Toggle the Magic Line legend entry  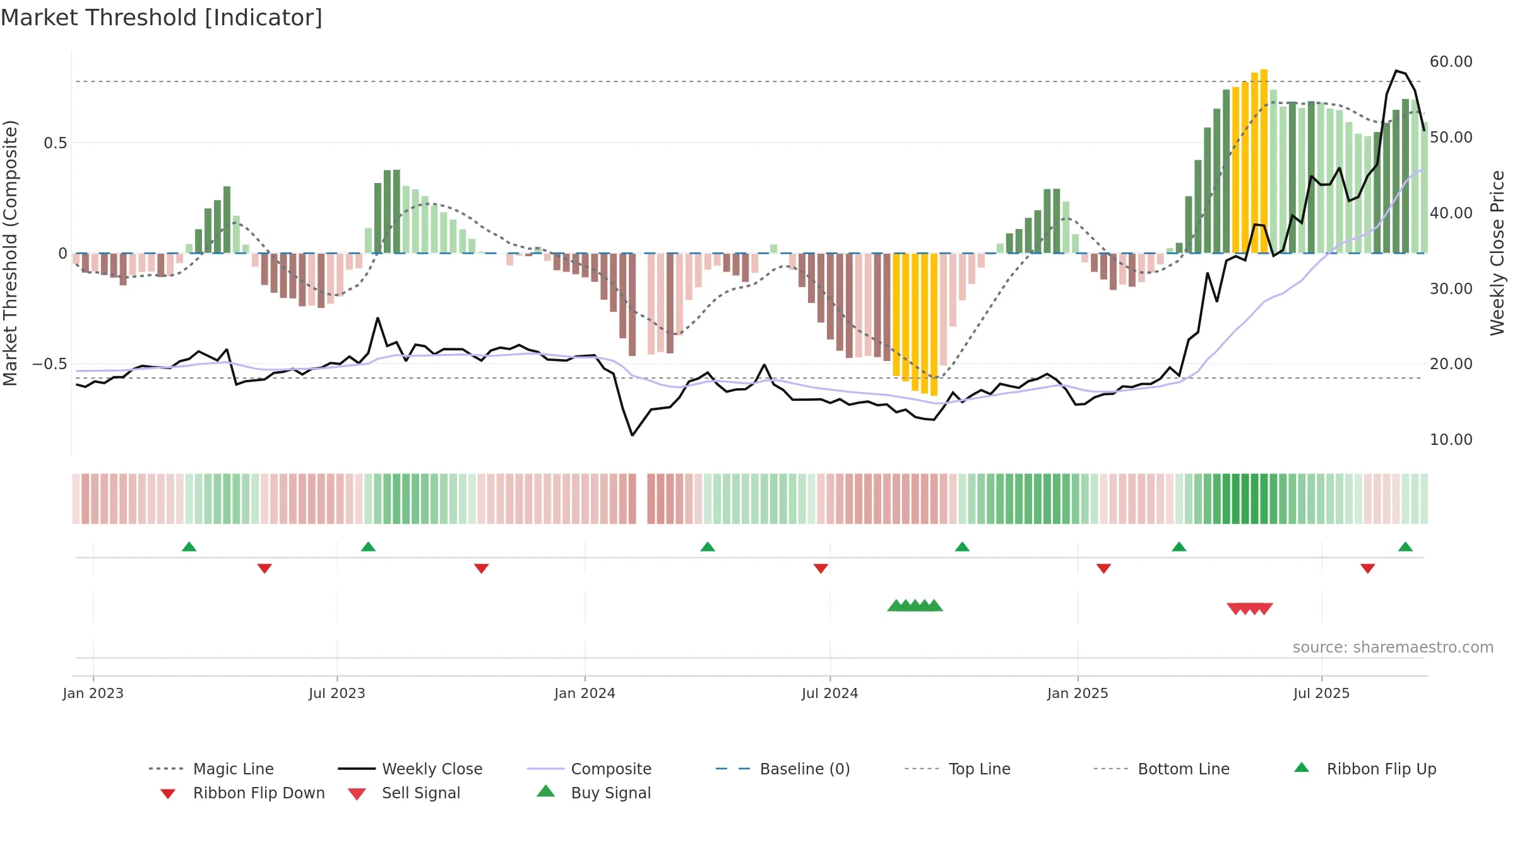211,769
